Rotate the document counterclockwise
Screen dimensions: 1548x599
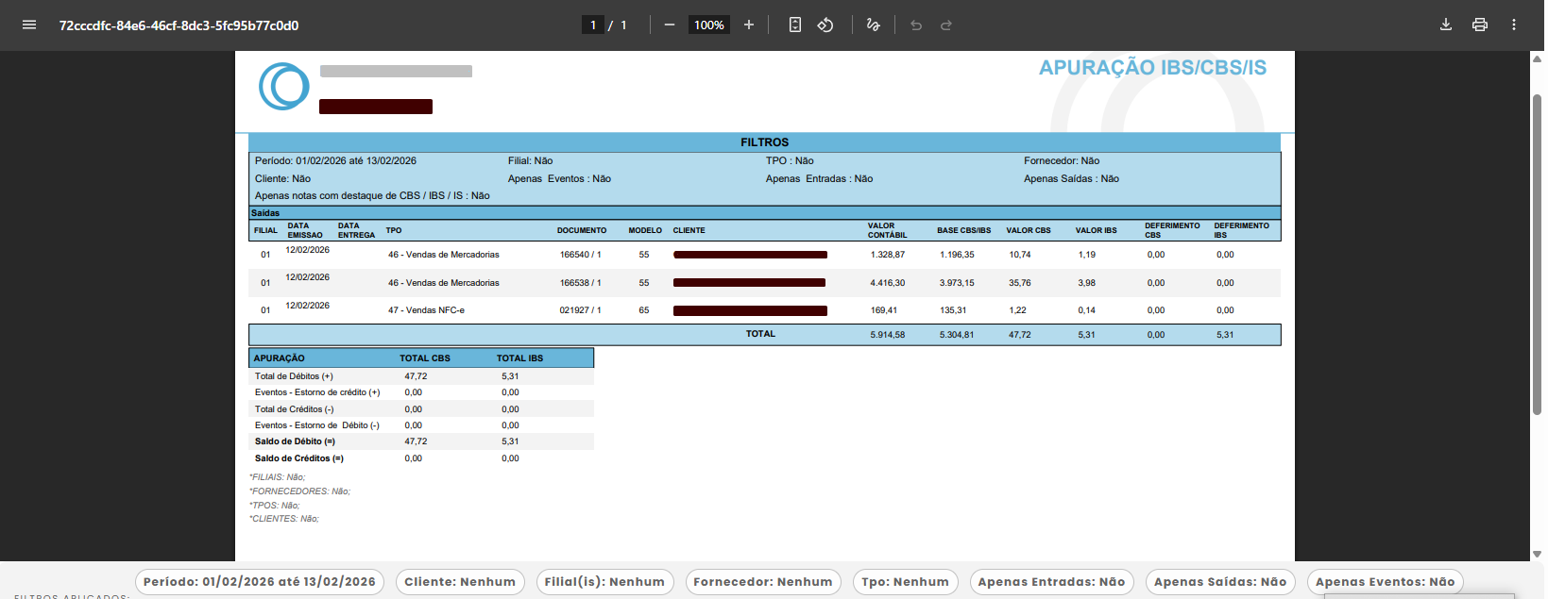click(825, 25)
